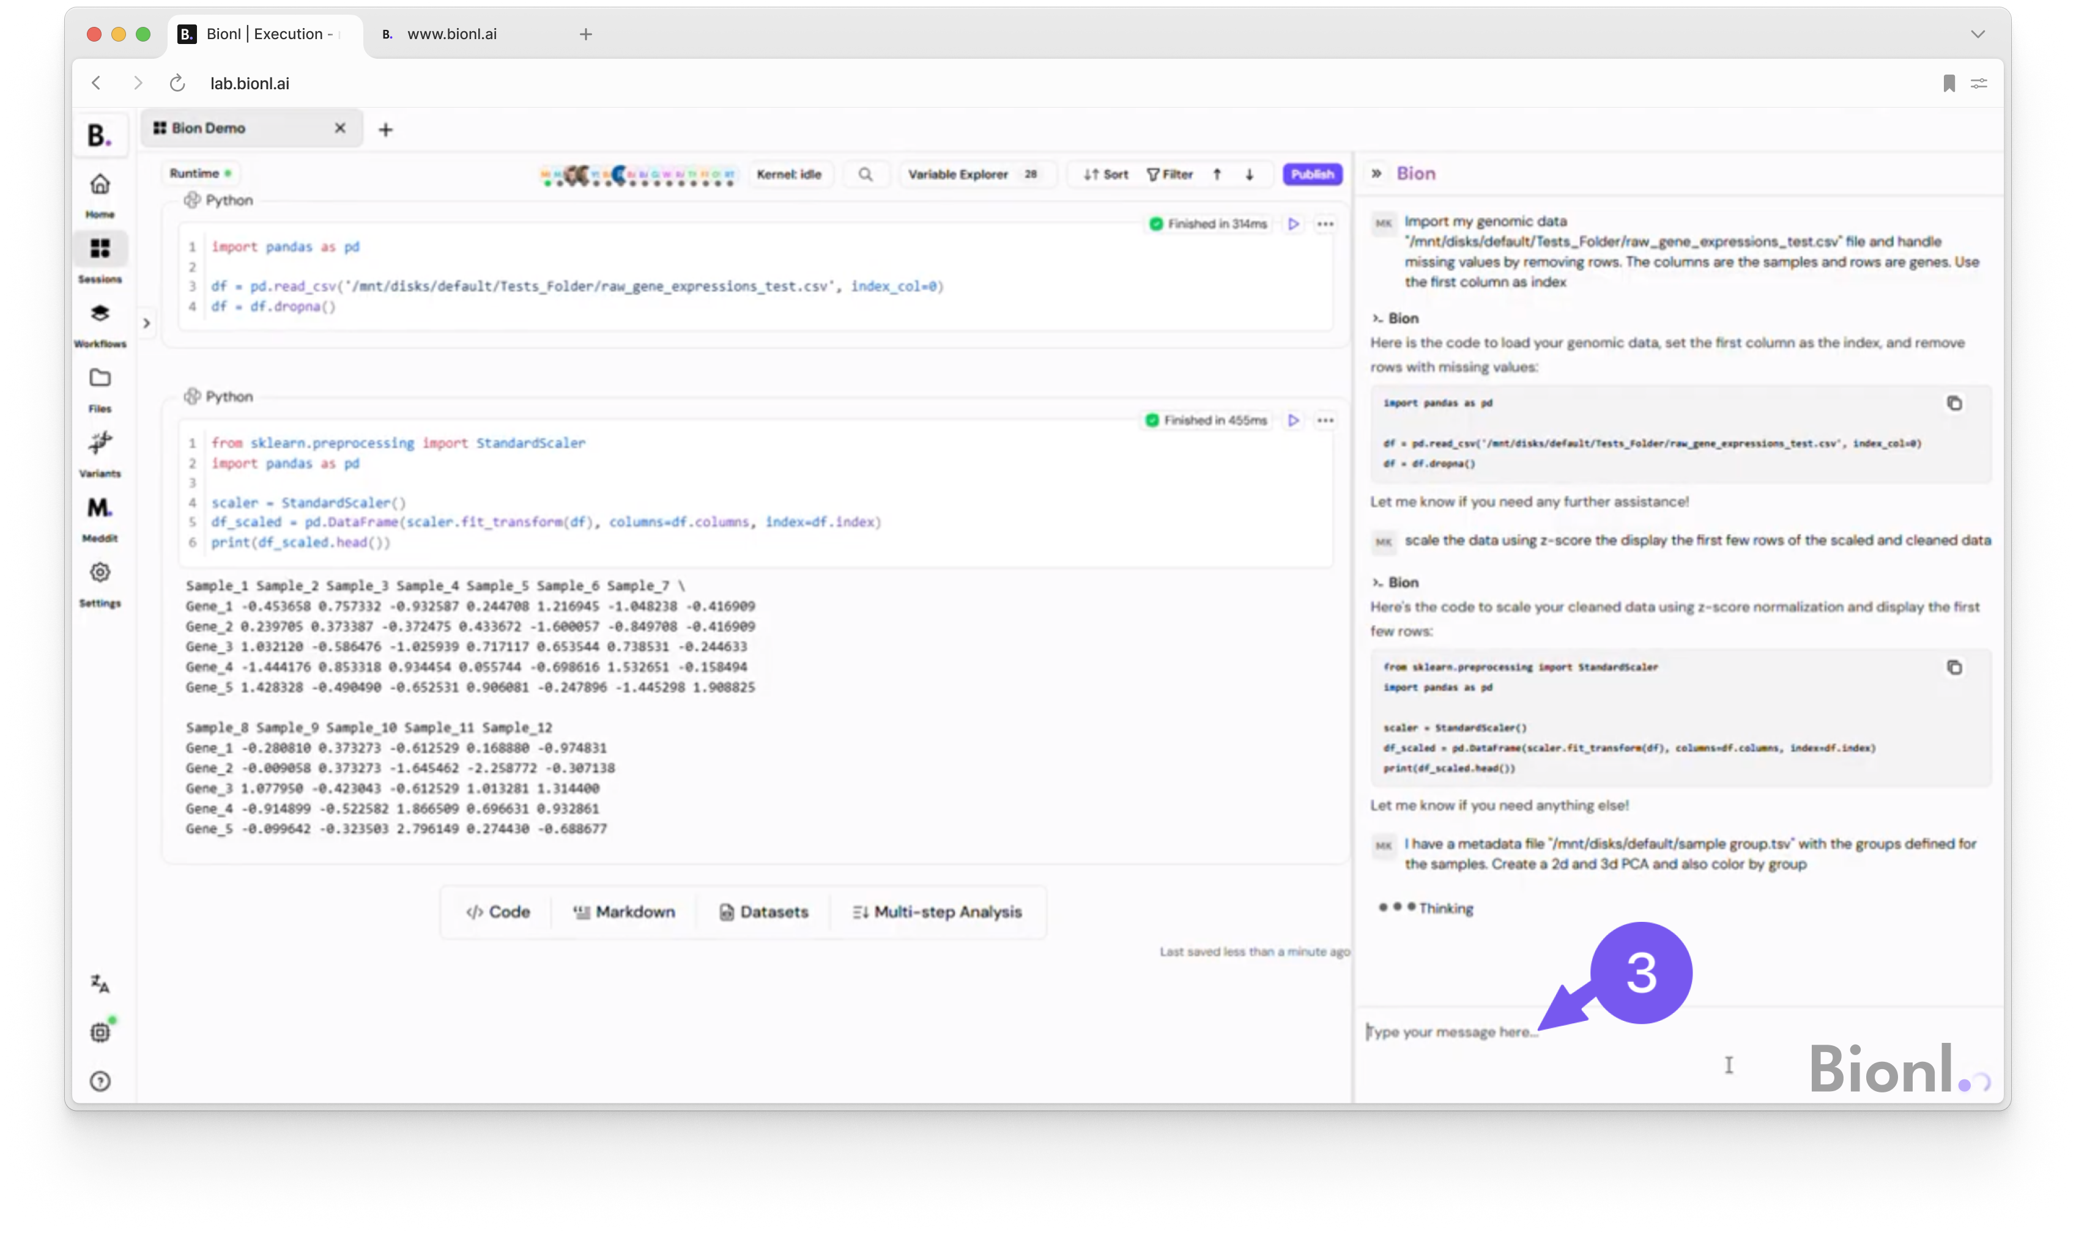This screenshot has height=1233, width=2076.
Task: Close the Bion Demo session tab
Action: [339, 129]
